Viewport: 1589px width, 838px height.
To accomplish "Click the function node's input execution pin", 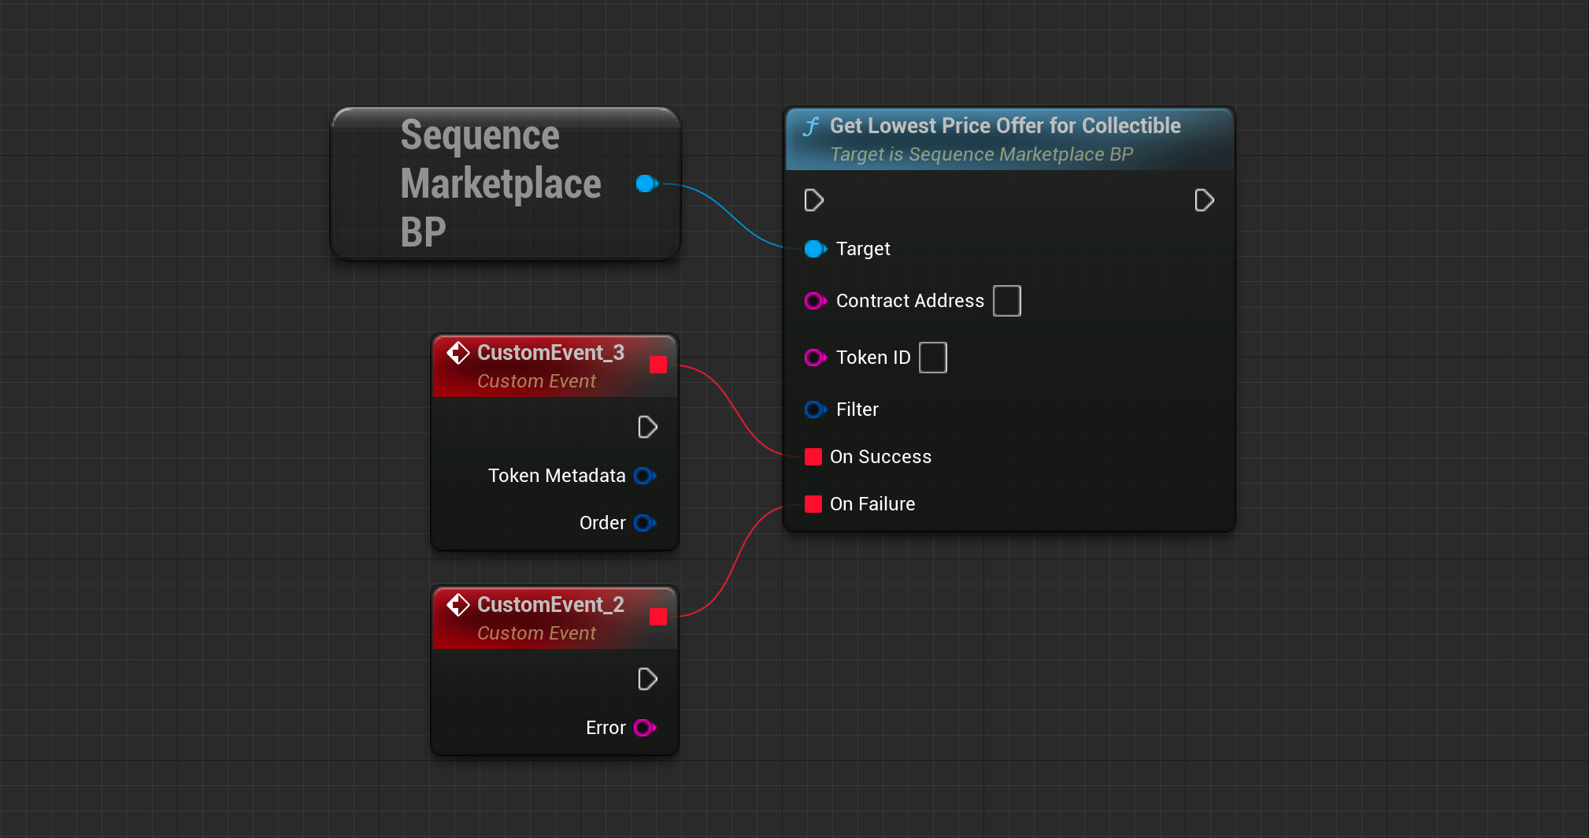I will [x=814, y=201].
